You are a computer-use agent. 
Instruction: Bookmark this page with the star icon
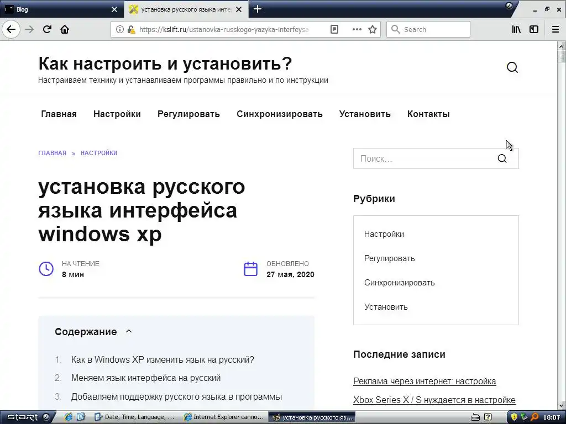(373, 29)
